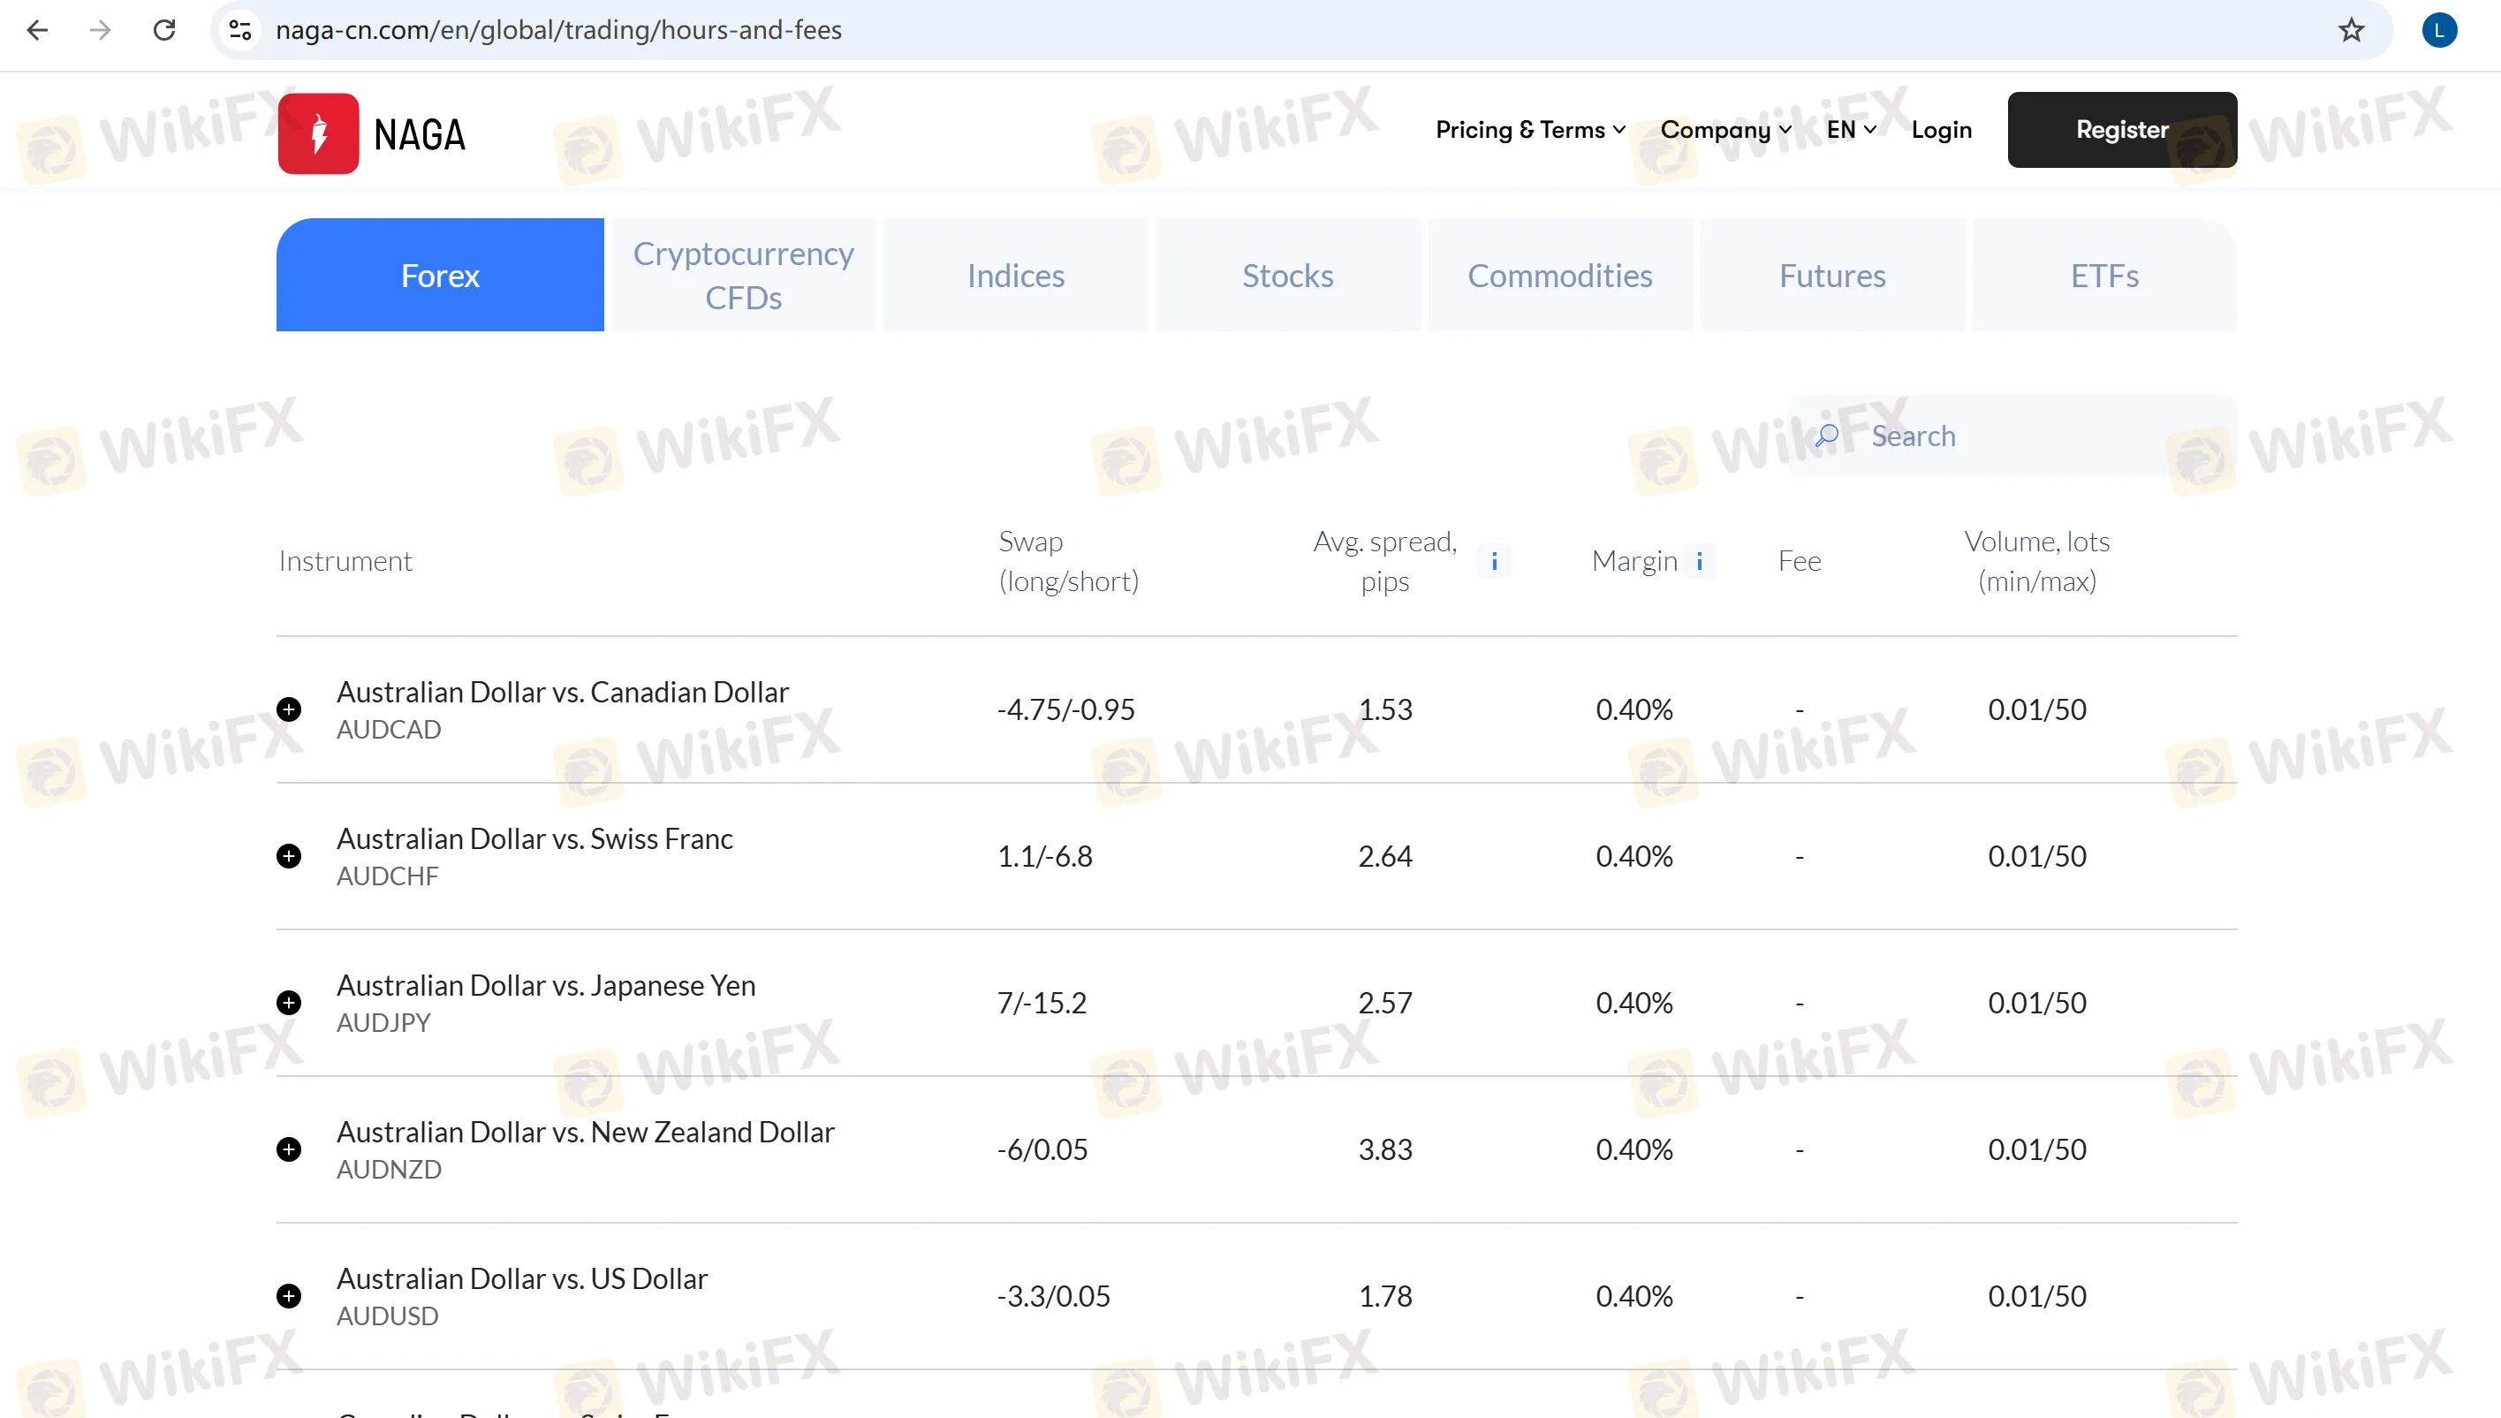Show Margin info tooltip icon
The height and width of the screenshot is (1418, 2501).
pyautogui.click(x=1700, y=561)
